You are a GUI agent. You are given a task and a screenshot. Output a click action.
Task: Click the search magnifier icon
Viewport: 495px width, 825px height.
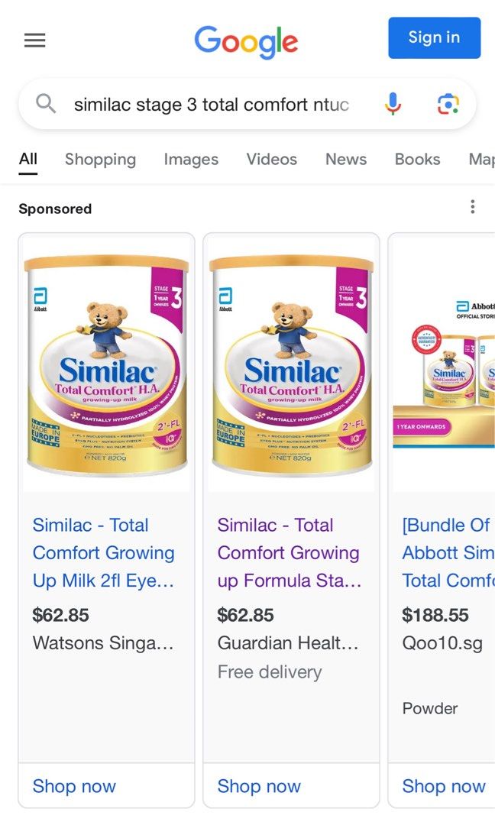45,104
